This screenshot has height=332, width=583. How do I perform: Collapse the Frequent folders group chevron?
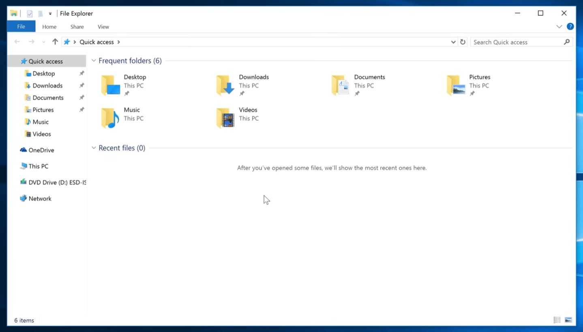tap(94, 61)
